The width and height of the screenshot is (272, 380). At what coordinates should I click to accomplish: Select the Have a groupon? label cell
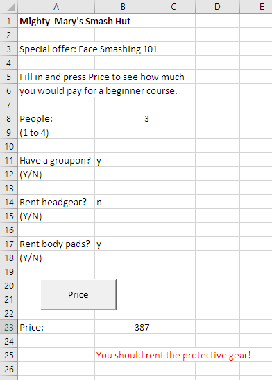coord(56,160)
